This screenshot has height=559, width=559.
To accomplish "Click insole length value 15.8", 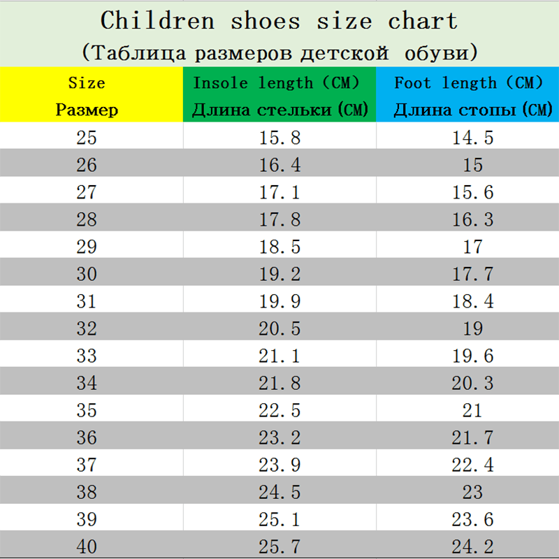I will [x=279, y=138].
